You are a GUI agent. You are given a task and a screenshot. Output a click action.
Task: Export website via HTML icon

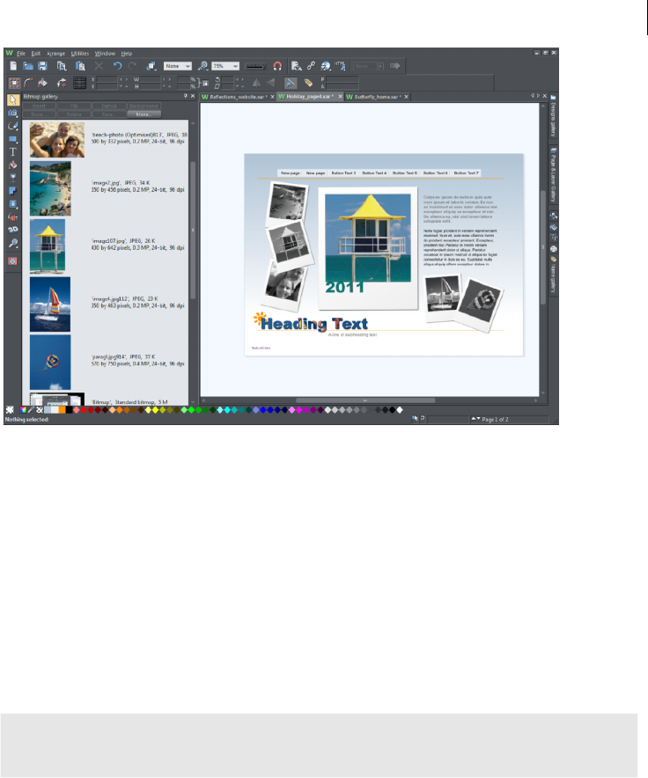point(340,66)
